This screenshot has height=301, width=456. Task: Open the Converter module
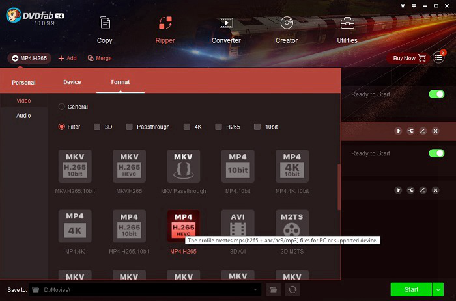pyautogui.click(x=226, y=30)
